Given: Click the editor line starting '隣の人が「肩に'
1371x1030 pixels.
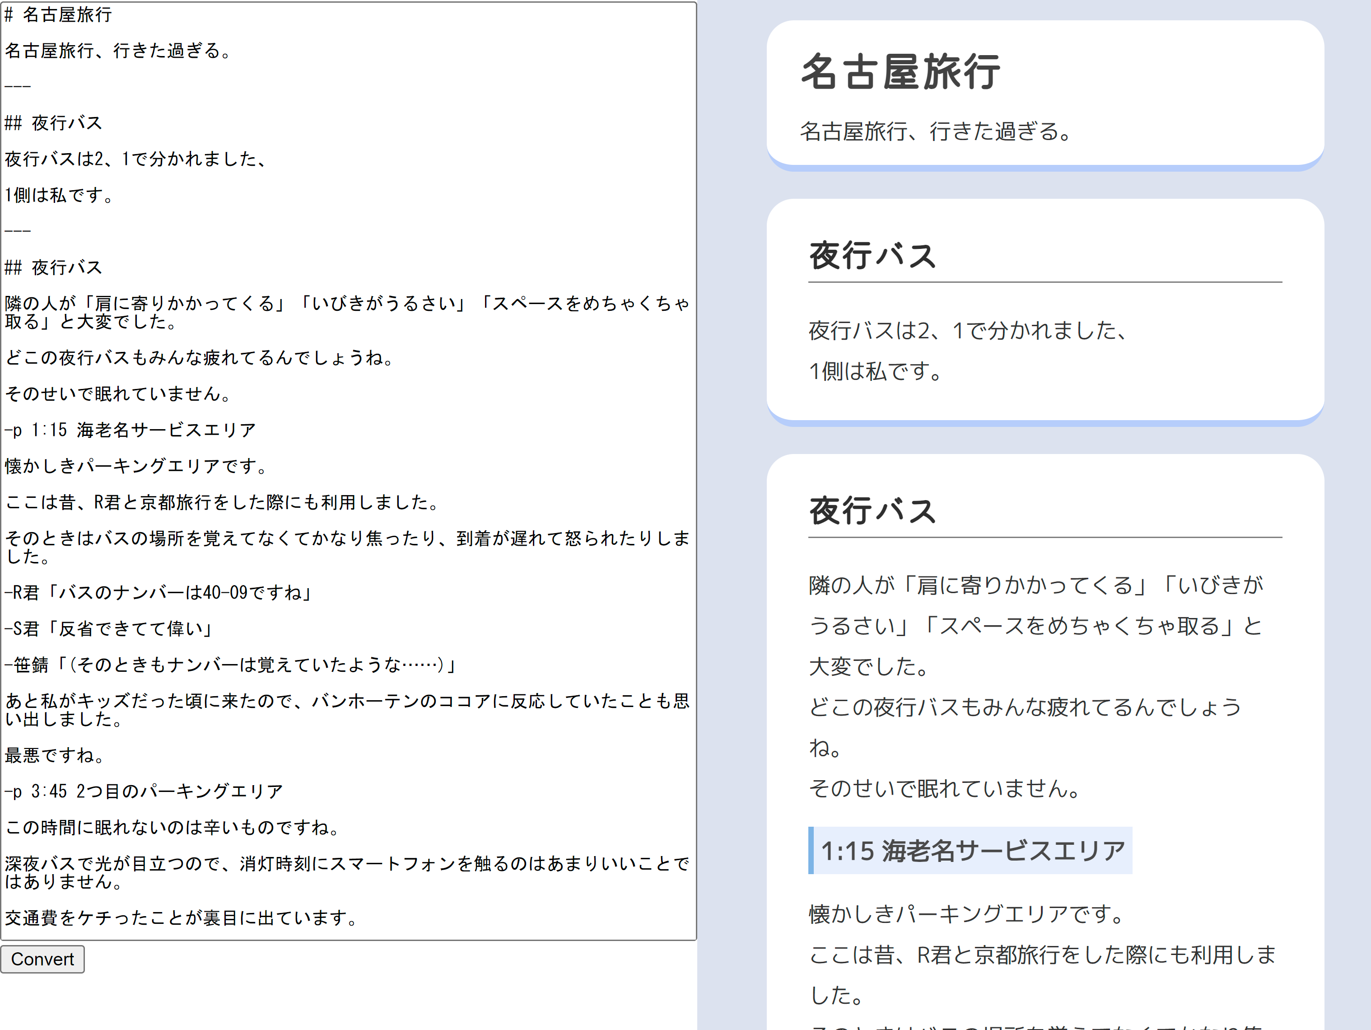Looking at the screenshot, I should 347,313.
